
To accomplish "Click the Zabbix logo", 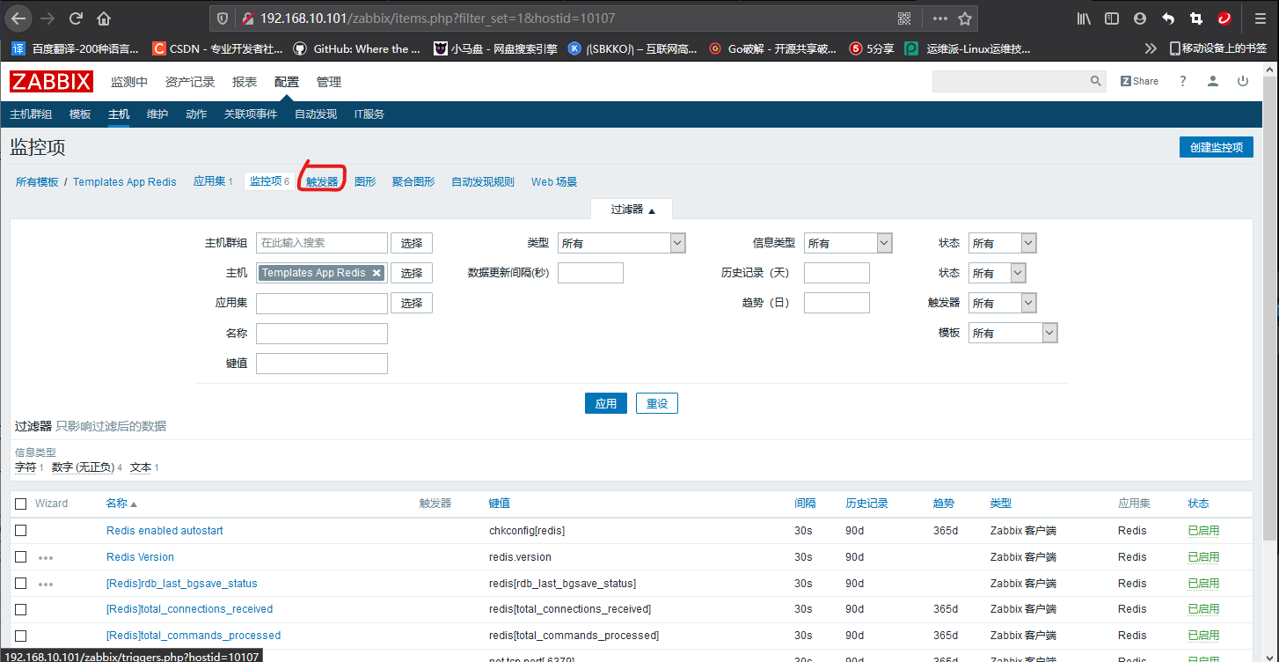I will point(52,82).
